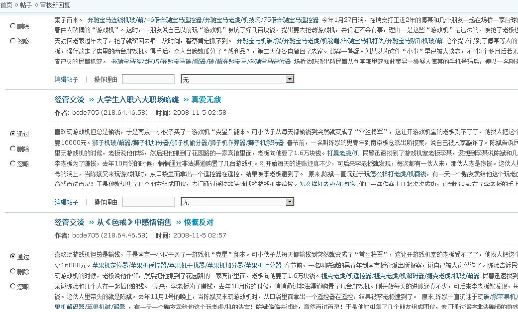The image size is (518, 312).
Task: Click timestamp 2008-11-5 02:57
Action: point(200,235)
